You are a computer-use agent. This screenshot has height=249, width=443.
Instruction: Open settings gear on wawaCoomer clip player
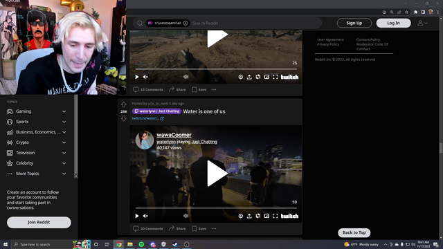tap(240, 216)
